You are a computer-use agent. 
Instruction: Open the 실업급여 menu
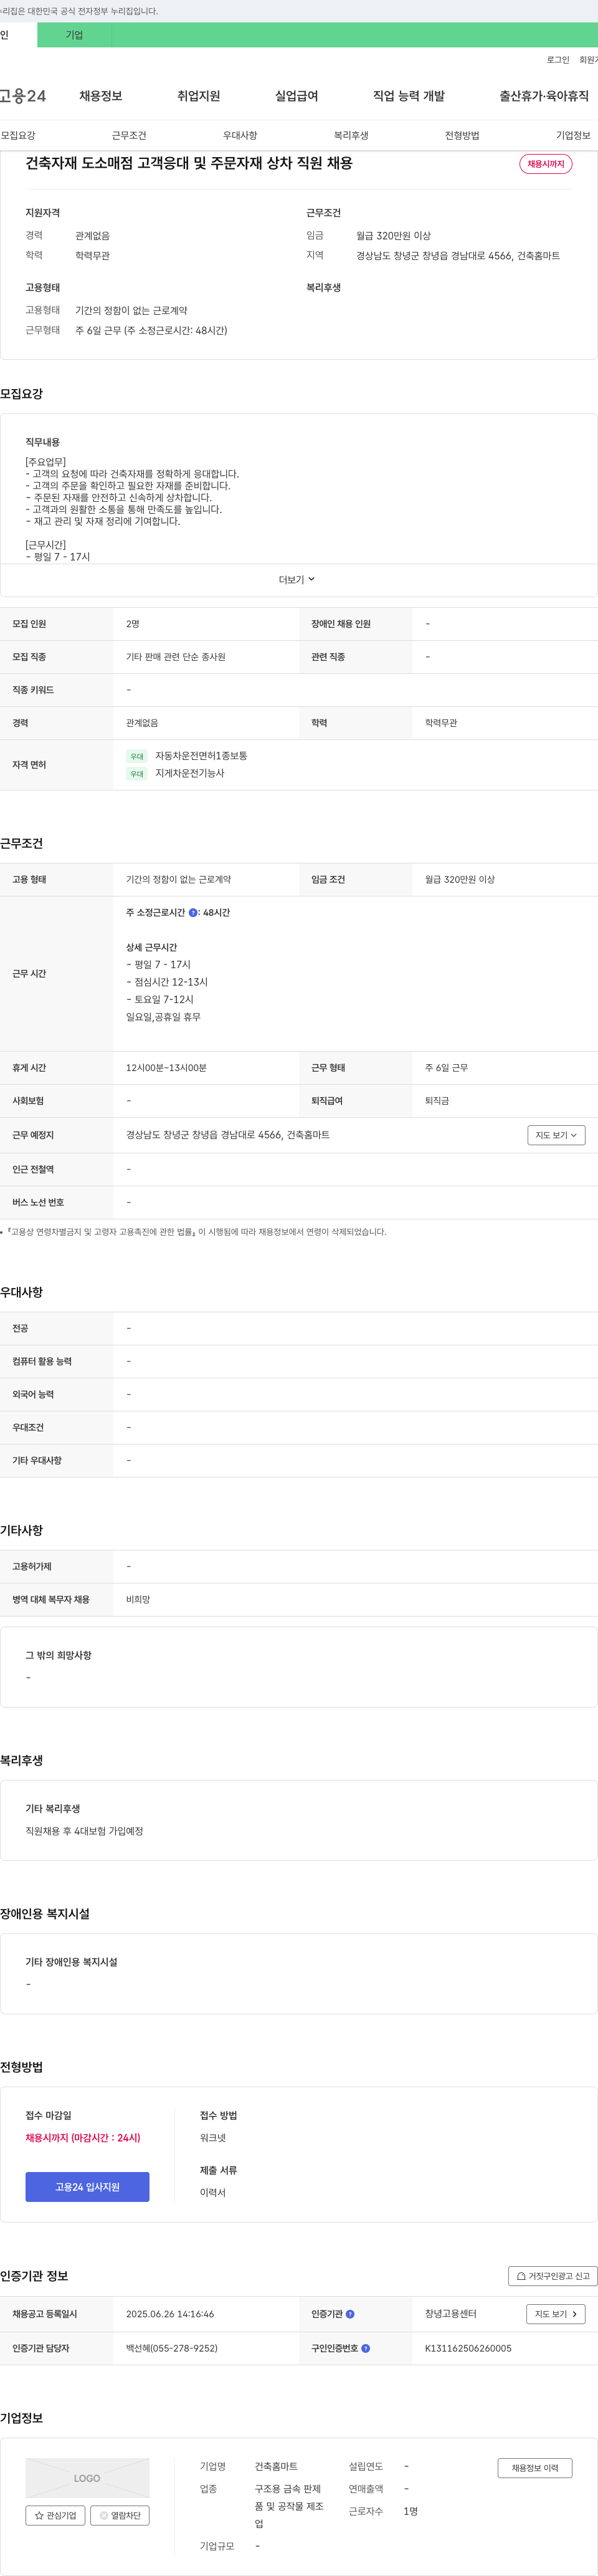[x=296, y=96]
